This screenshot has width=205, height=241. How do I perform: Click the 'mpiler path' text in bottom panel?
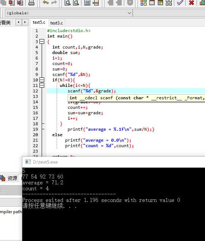(11, 212)
